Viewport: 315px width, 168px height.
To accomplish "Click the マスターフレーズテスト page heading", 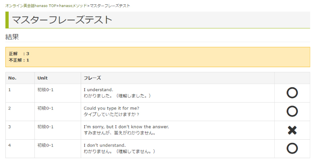I will (62, 20).
